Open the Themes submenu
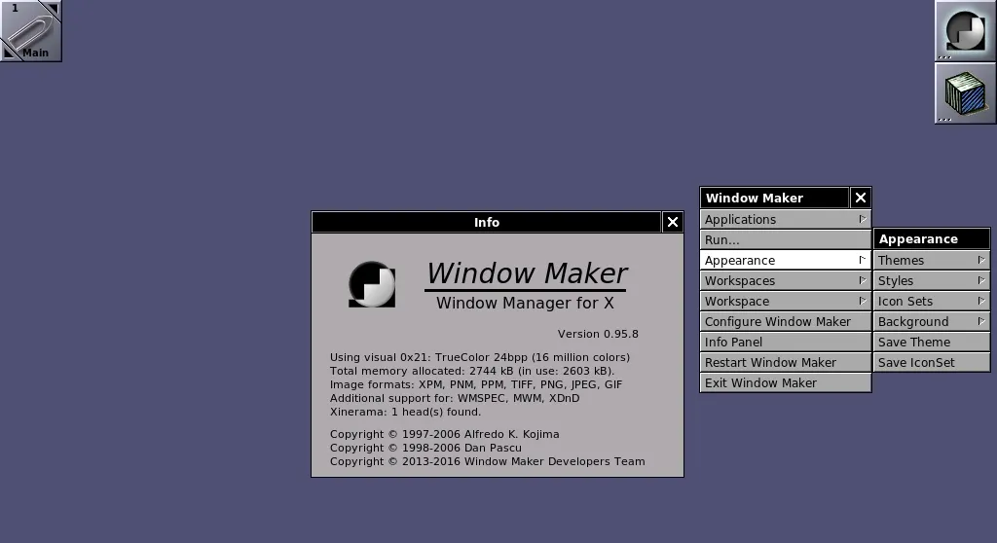This screenshot has width=997, height=543. point(932,260)
